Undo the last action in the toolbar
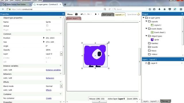The height and width of the screenshot is (103, 184). pos(82,14)
